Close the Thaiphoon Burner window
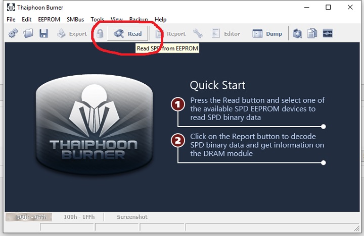Image resolution: width=364 pixels, height=236 pixels. pyautogui.click(x=350, y=8)
